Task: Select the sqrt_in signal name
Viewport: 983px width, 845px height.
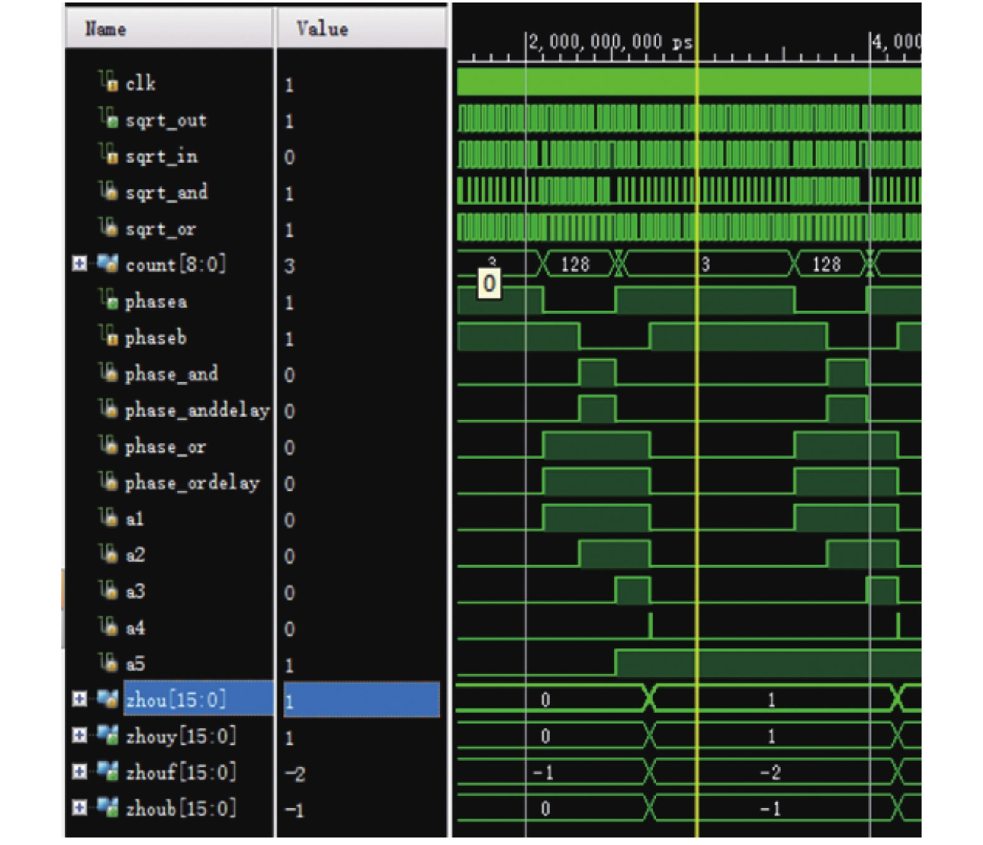Action: point(161,156)
